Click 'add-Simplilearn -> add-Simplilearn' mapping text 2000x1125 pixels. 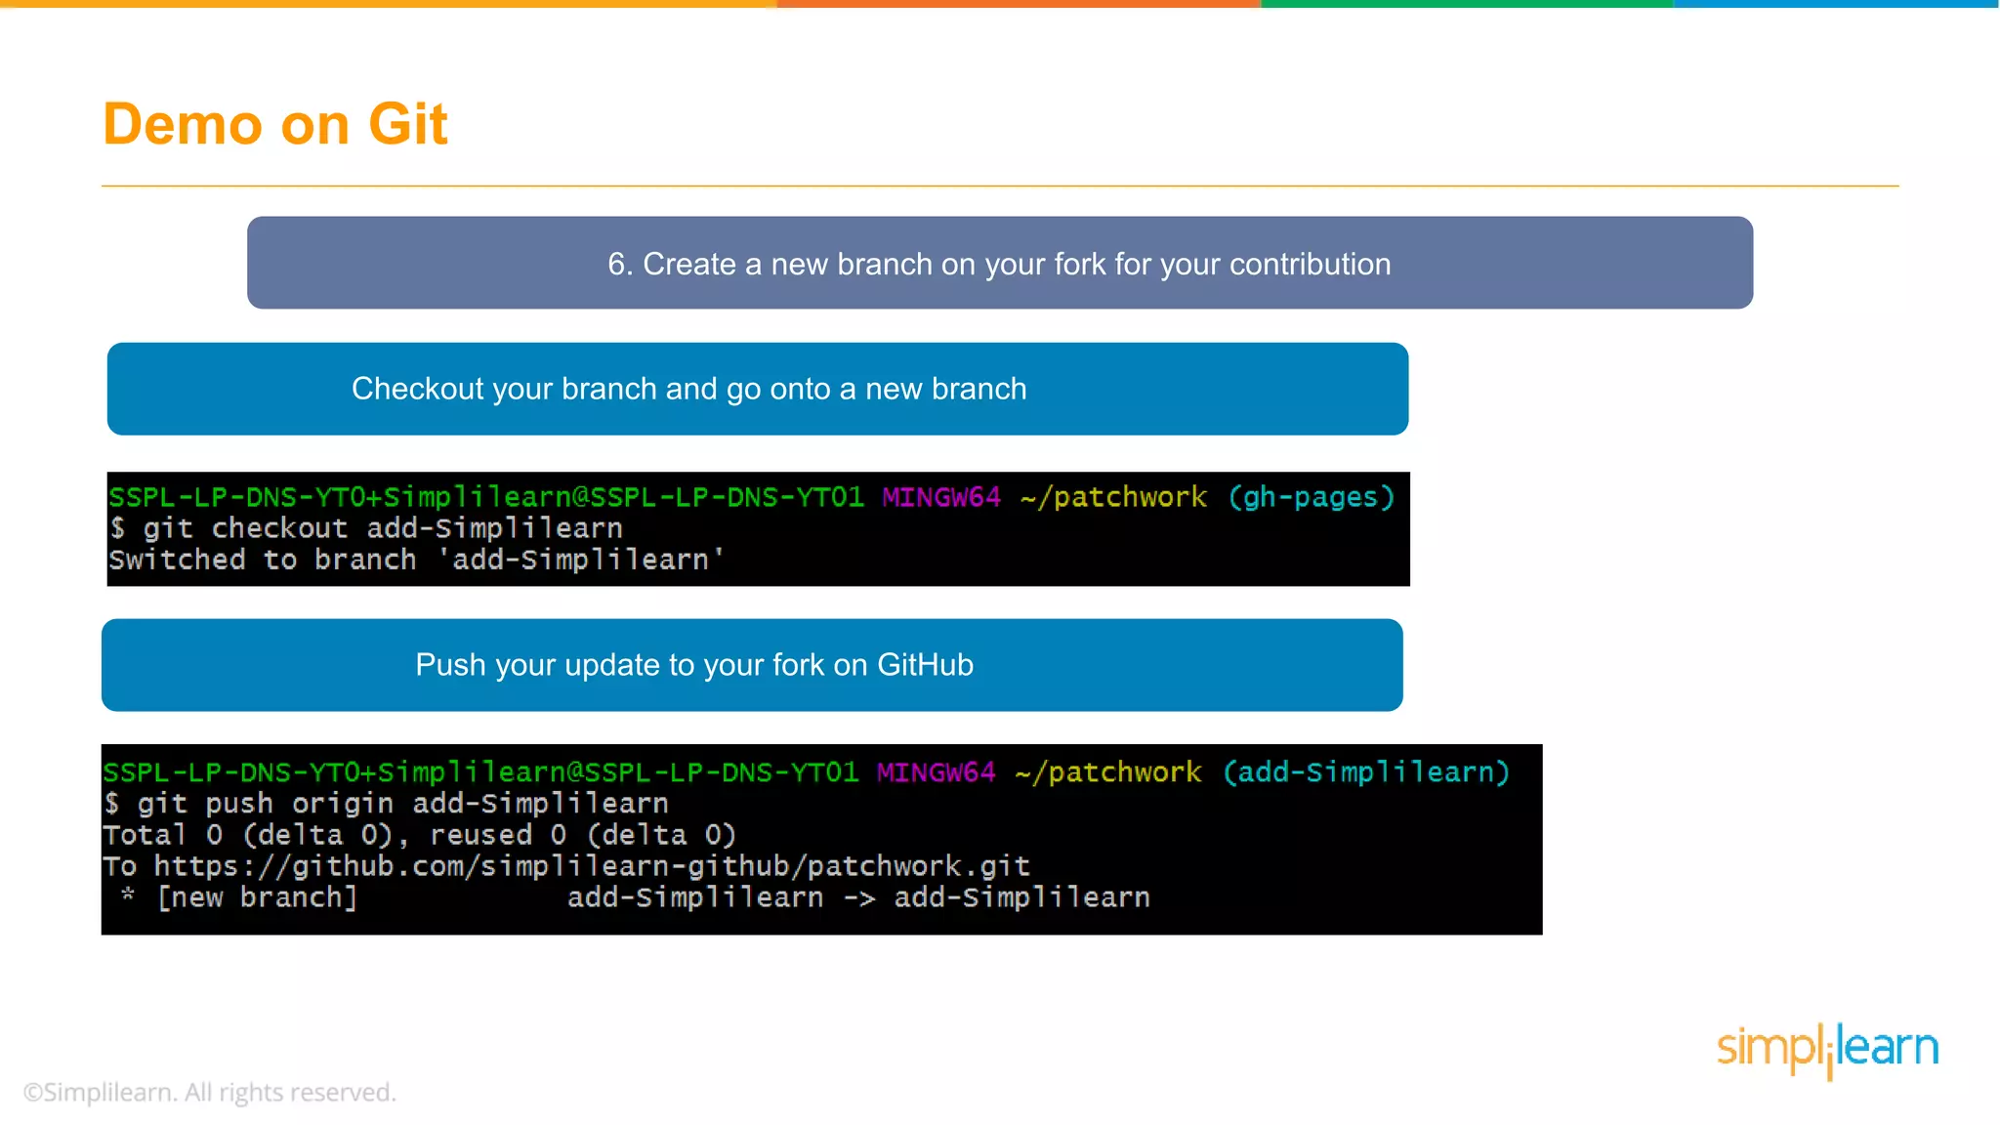coord(859,897)
